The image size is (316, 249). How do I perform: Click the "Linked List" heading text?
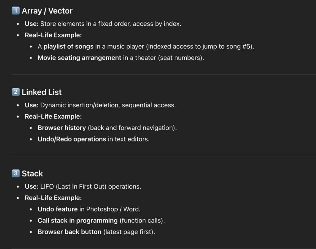pos(42,92)
